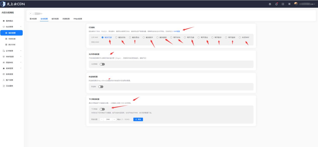Viewport: 318px width, 147px height.
Task: Click the user avatar picture
Action: pos(296,4)
